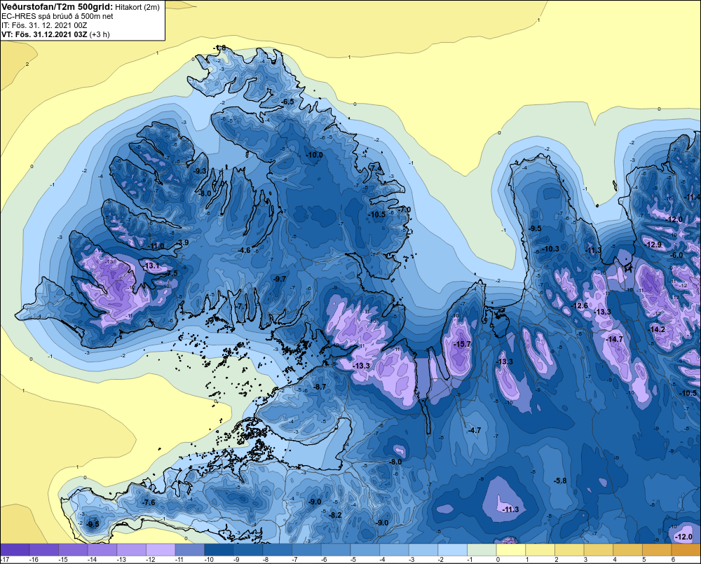Click the 'IT: Fös. 31. 12. 2021 00Z' line
This screenshot has height=564, width=701.
(44, 25)
